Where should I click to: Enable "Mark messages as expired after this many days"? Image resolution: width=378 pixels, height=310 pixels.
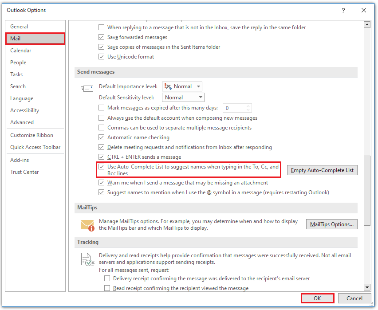tap(101, 107)
